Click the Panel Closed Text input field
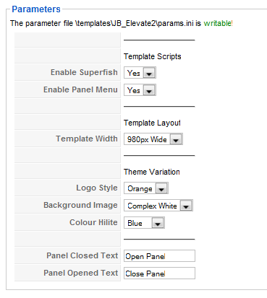267x298 pixels. pos(159,256)
